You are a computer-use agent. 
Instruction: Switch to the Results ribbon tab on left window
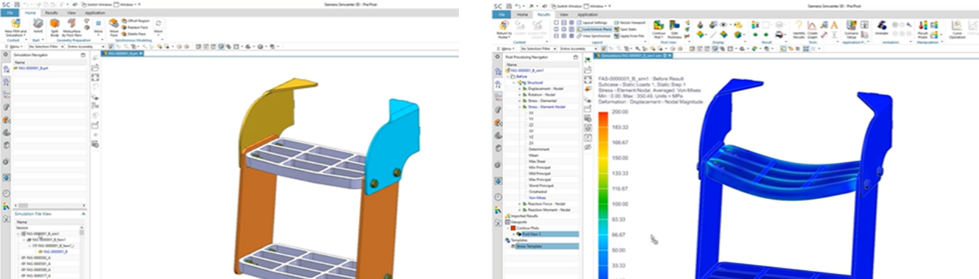point(52,13)
